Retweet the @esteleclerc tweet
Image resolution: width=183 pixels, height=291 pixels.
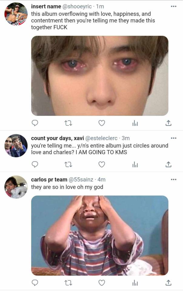click(x=68, y=164)
